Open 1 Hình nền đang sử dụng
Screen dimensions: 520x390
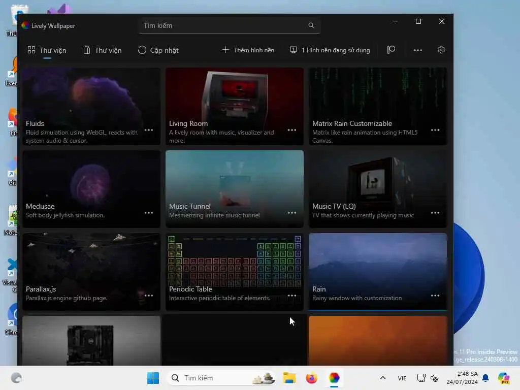pos(330,50)
